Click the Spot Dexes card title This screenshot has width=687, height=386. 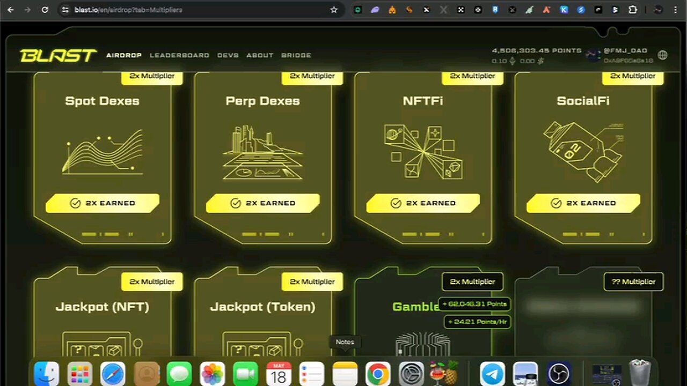coord(103,101)
